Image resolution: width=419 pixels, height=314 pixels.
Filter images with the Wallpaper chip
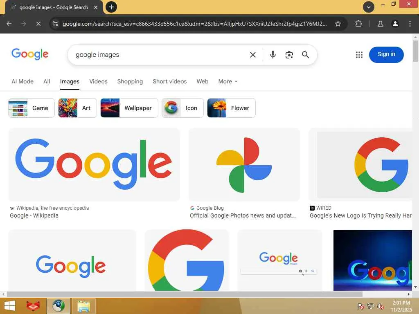(129, 108)
